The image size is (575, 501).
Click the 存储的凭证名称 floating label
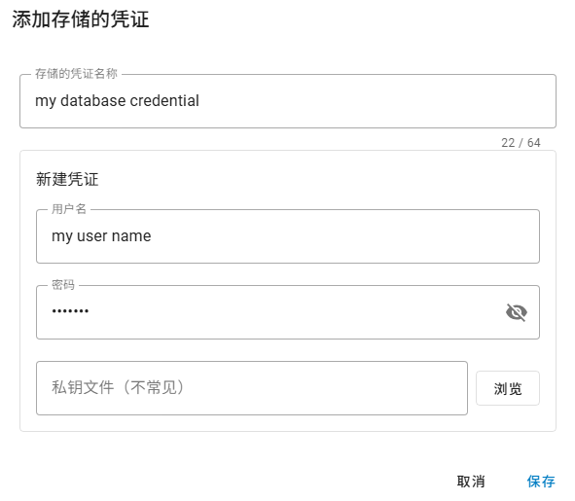point(76,74)
